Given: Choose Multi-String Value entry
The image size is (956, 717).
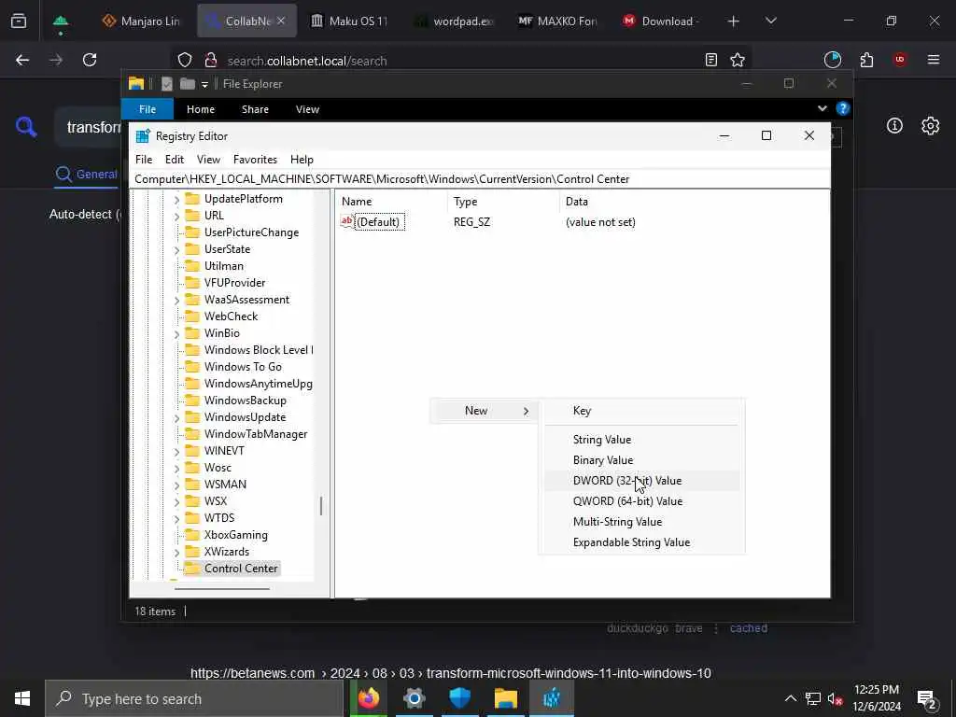Looking at the screenshot, I should pyautogui.click(x=640, y=522).
